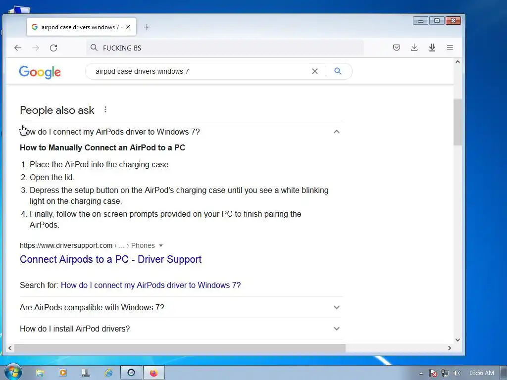Screen dimensions: 507x380
Task: Click the horizontal scrollbar right arrow
Action: [x=450, y=348]
